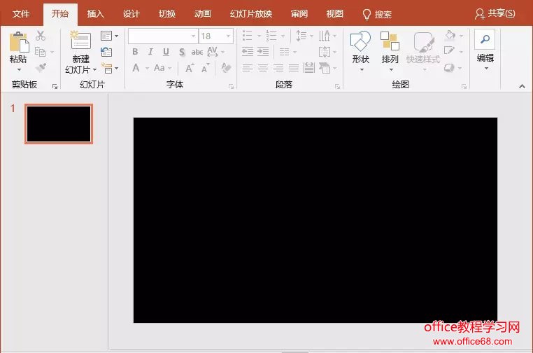Select slide 1 thumbnail in the panel
The height and width of the screenshot is (353, 533).
(59, 124)
